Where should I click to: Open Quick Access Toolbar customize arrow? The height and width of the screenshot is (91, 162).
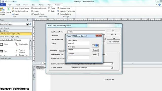13,2
